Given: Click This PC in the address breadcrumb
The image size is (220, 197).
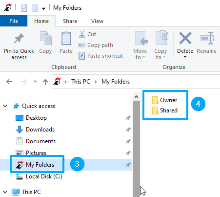Looking at the screenshot, I should pos(80,82).
